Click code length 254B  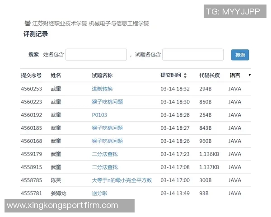click(x=206, y=115)
